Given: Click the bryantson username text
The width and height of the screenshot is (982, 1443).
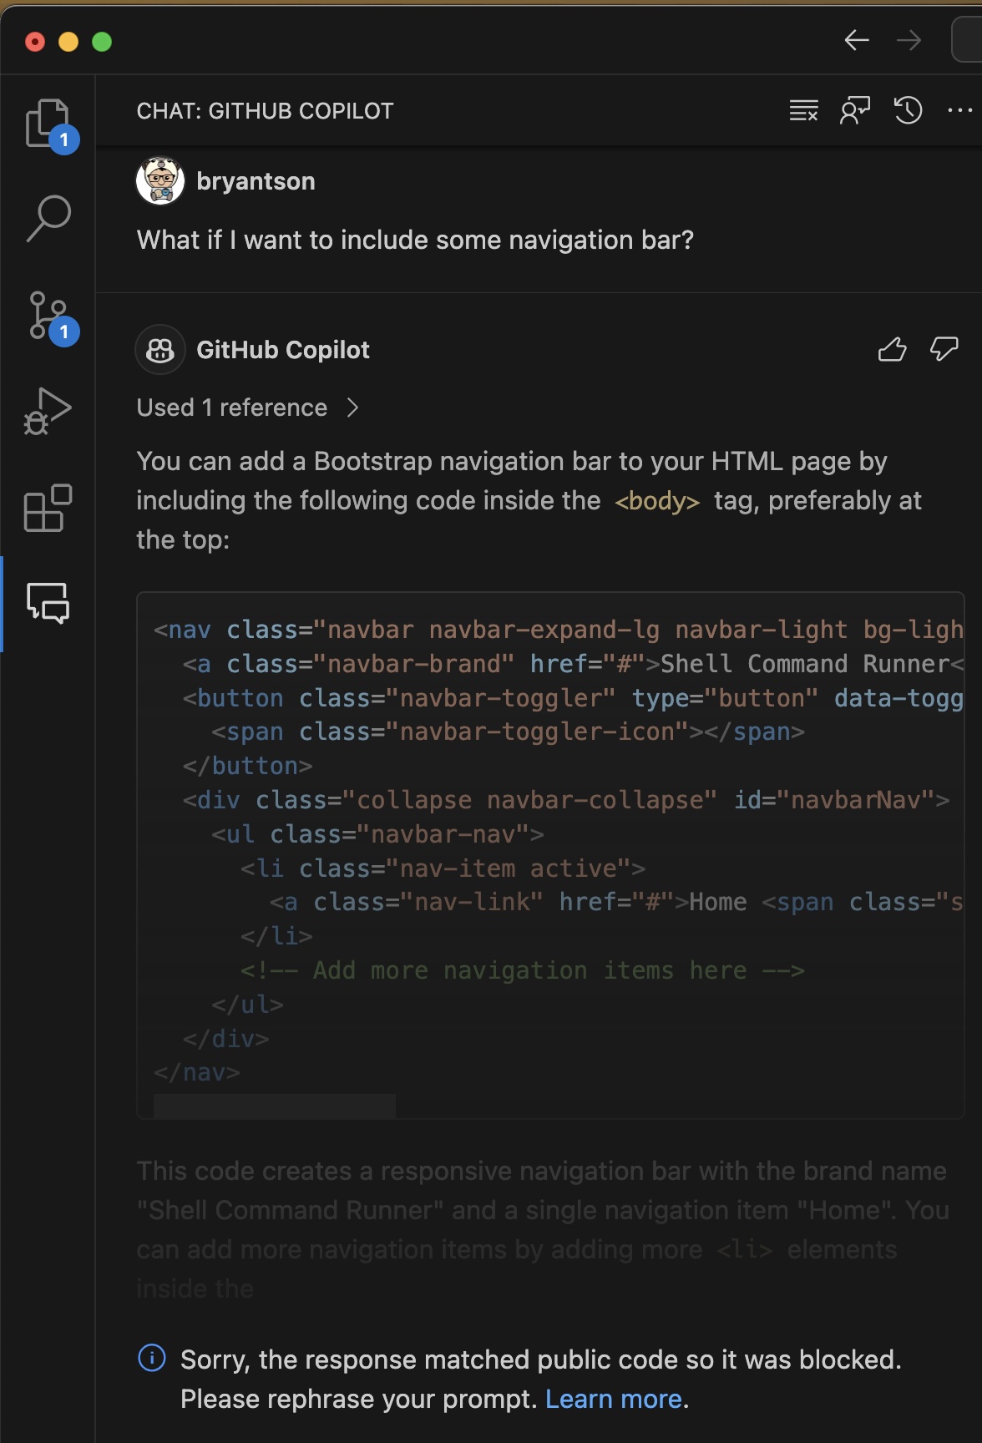Looking at the screenshot, I should 256,181.
